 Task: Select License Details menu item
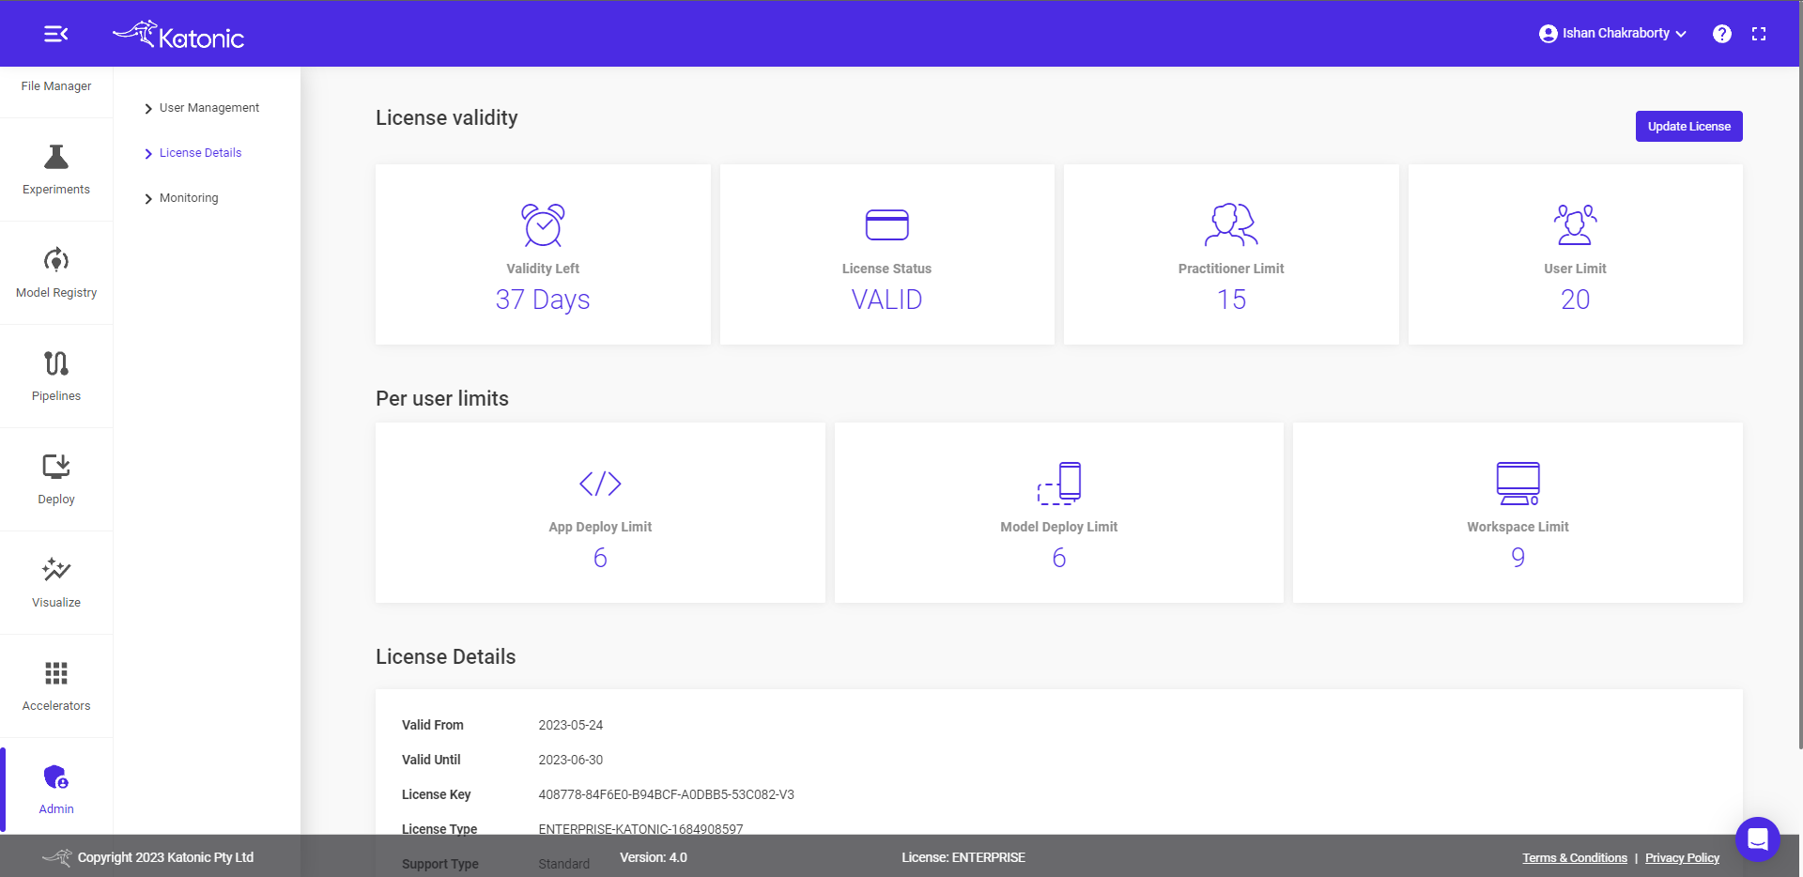[x=200, y=153]
